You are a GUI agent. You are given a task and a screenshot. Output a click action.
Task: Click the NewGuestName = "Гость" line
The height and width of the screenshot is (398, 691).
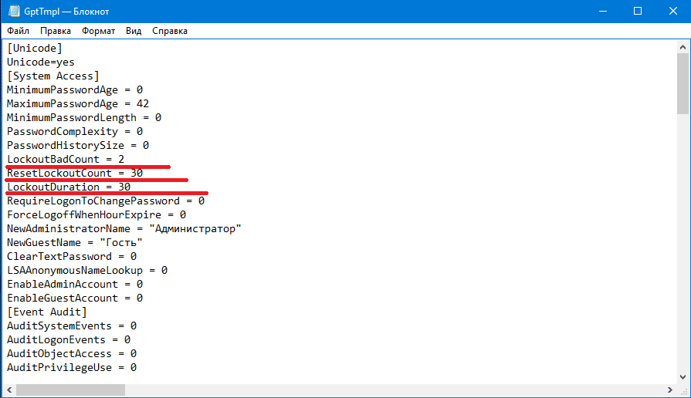pos(75,242)
